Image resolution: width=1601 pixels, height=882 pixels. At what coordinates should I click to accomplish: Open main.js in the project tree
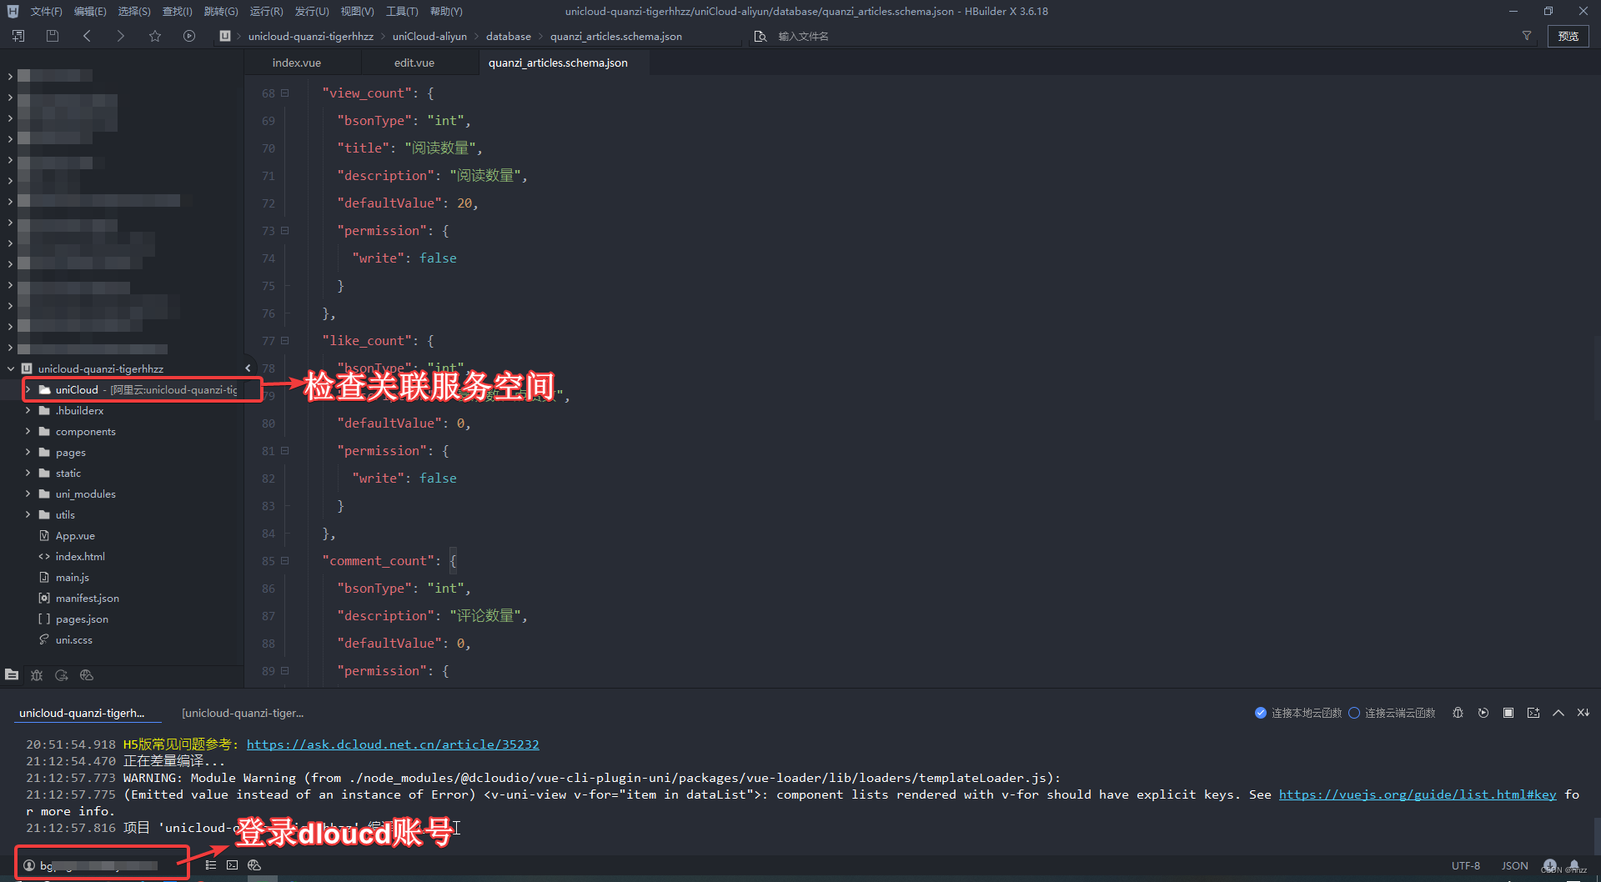73,577
